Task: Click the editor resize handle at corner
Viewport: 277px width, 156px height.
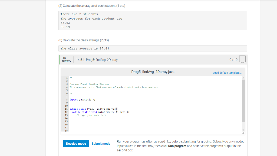Action: [x=243, y=133]
